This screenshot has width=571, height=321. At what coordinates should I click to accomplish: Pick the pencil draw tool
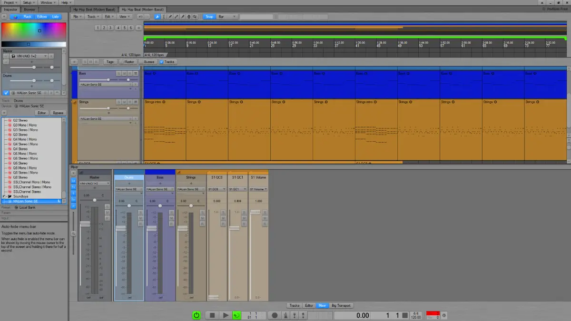click(x=170, y=17)
